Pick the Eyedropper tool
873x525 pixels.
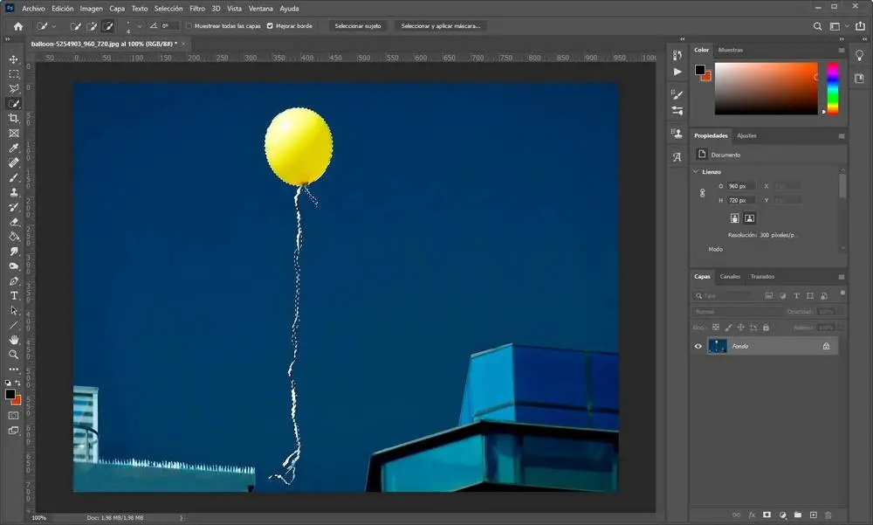point(14,148)
